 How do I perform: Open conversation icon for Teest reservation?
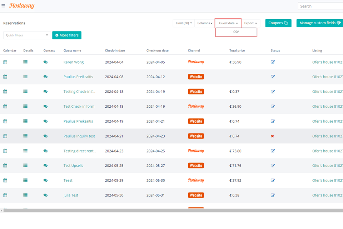coord(45,180)
